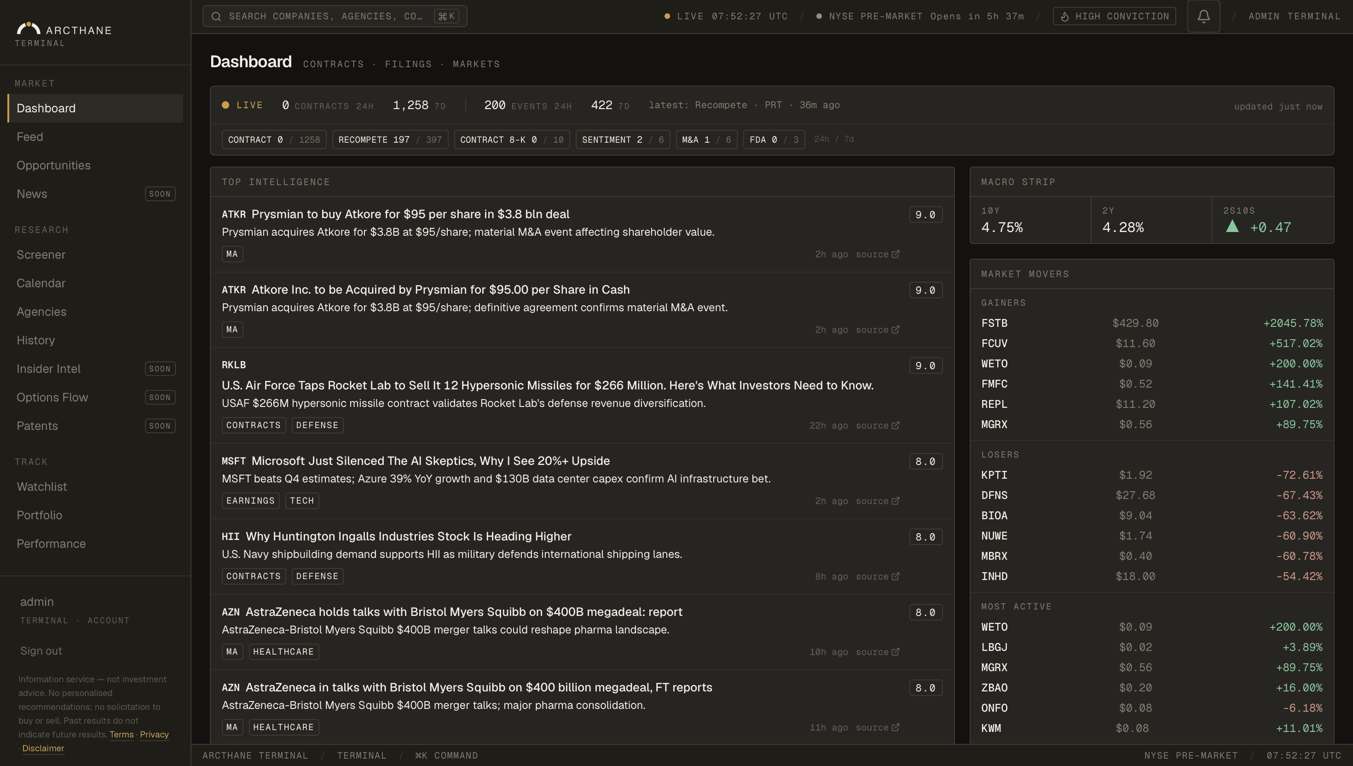Select the SENTIMENT 2 / 6 filter chip

[623, 139]
